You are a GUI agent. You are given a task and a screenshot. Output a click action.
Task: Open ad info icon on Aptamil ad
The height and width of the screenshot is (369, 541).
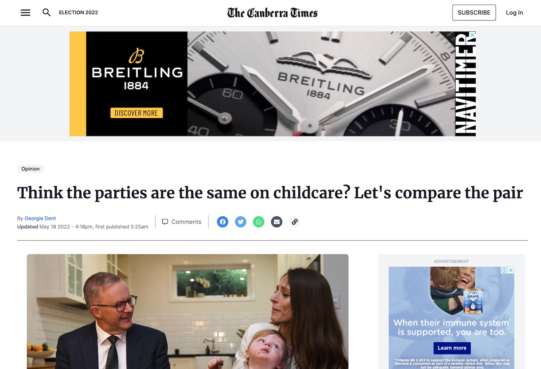tap(504, 270)
